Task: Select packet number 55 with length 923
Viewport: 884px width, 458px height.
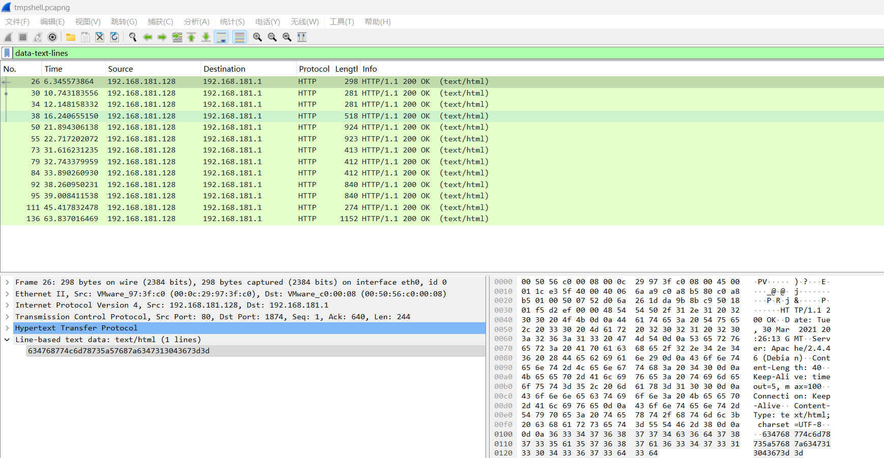Action: [x=442, y=139]
